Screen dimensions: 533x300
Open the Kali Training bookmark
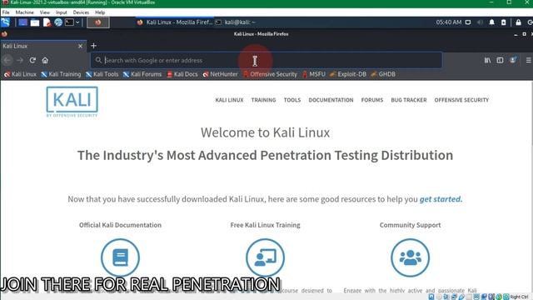pyautogui.click(x=61, y=74)
